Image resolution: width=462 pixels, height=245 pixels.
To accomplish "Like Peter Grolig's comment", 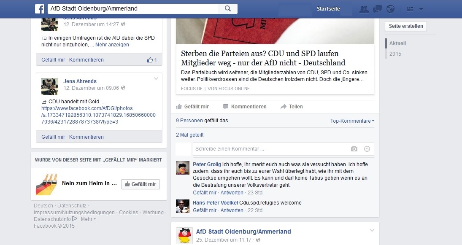I will (205, 193).
